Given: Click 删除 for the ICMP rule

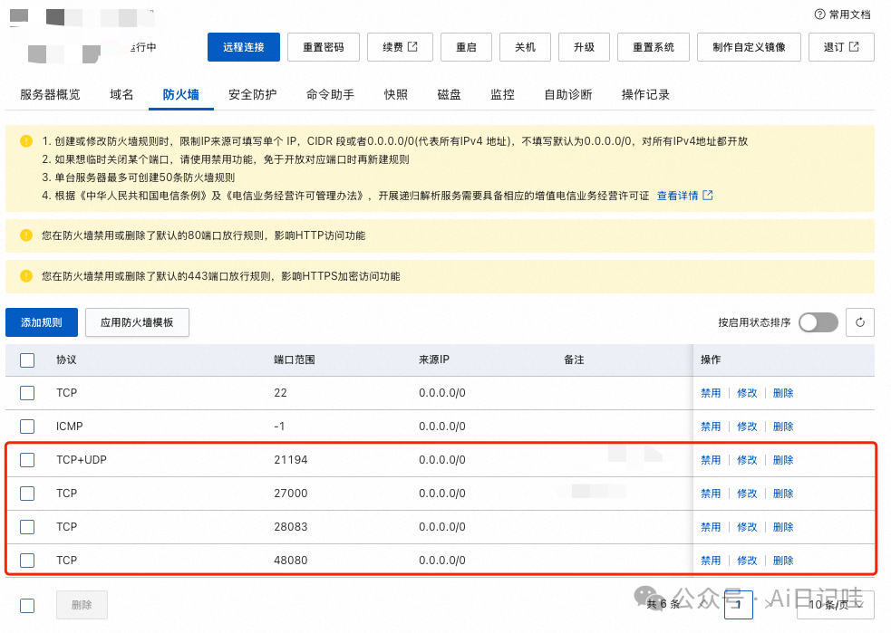Looking at the screenshot, I should point(783,427).
